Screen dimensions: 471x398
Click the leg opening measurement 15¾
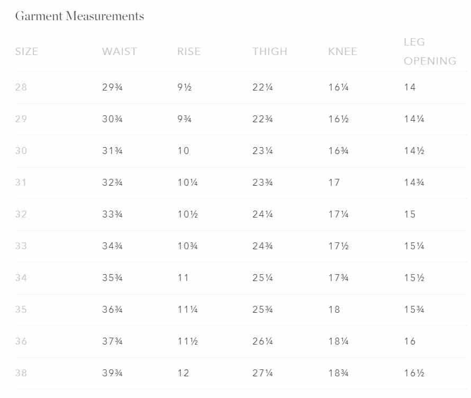click(414, 310)
